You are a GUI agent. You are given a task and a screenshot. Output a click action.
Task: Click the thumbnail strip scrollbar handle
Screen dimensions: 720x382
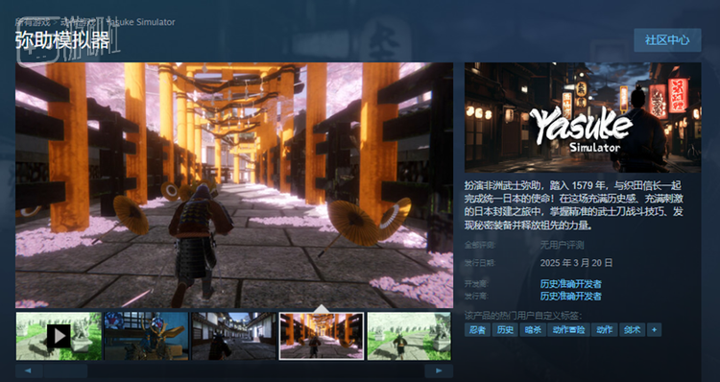[65, 370]
